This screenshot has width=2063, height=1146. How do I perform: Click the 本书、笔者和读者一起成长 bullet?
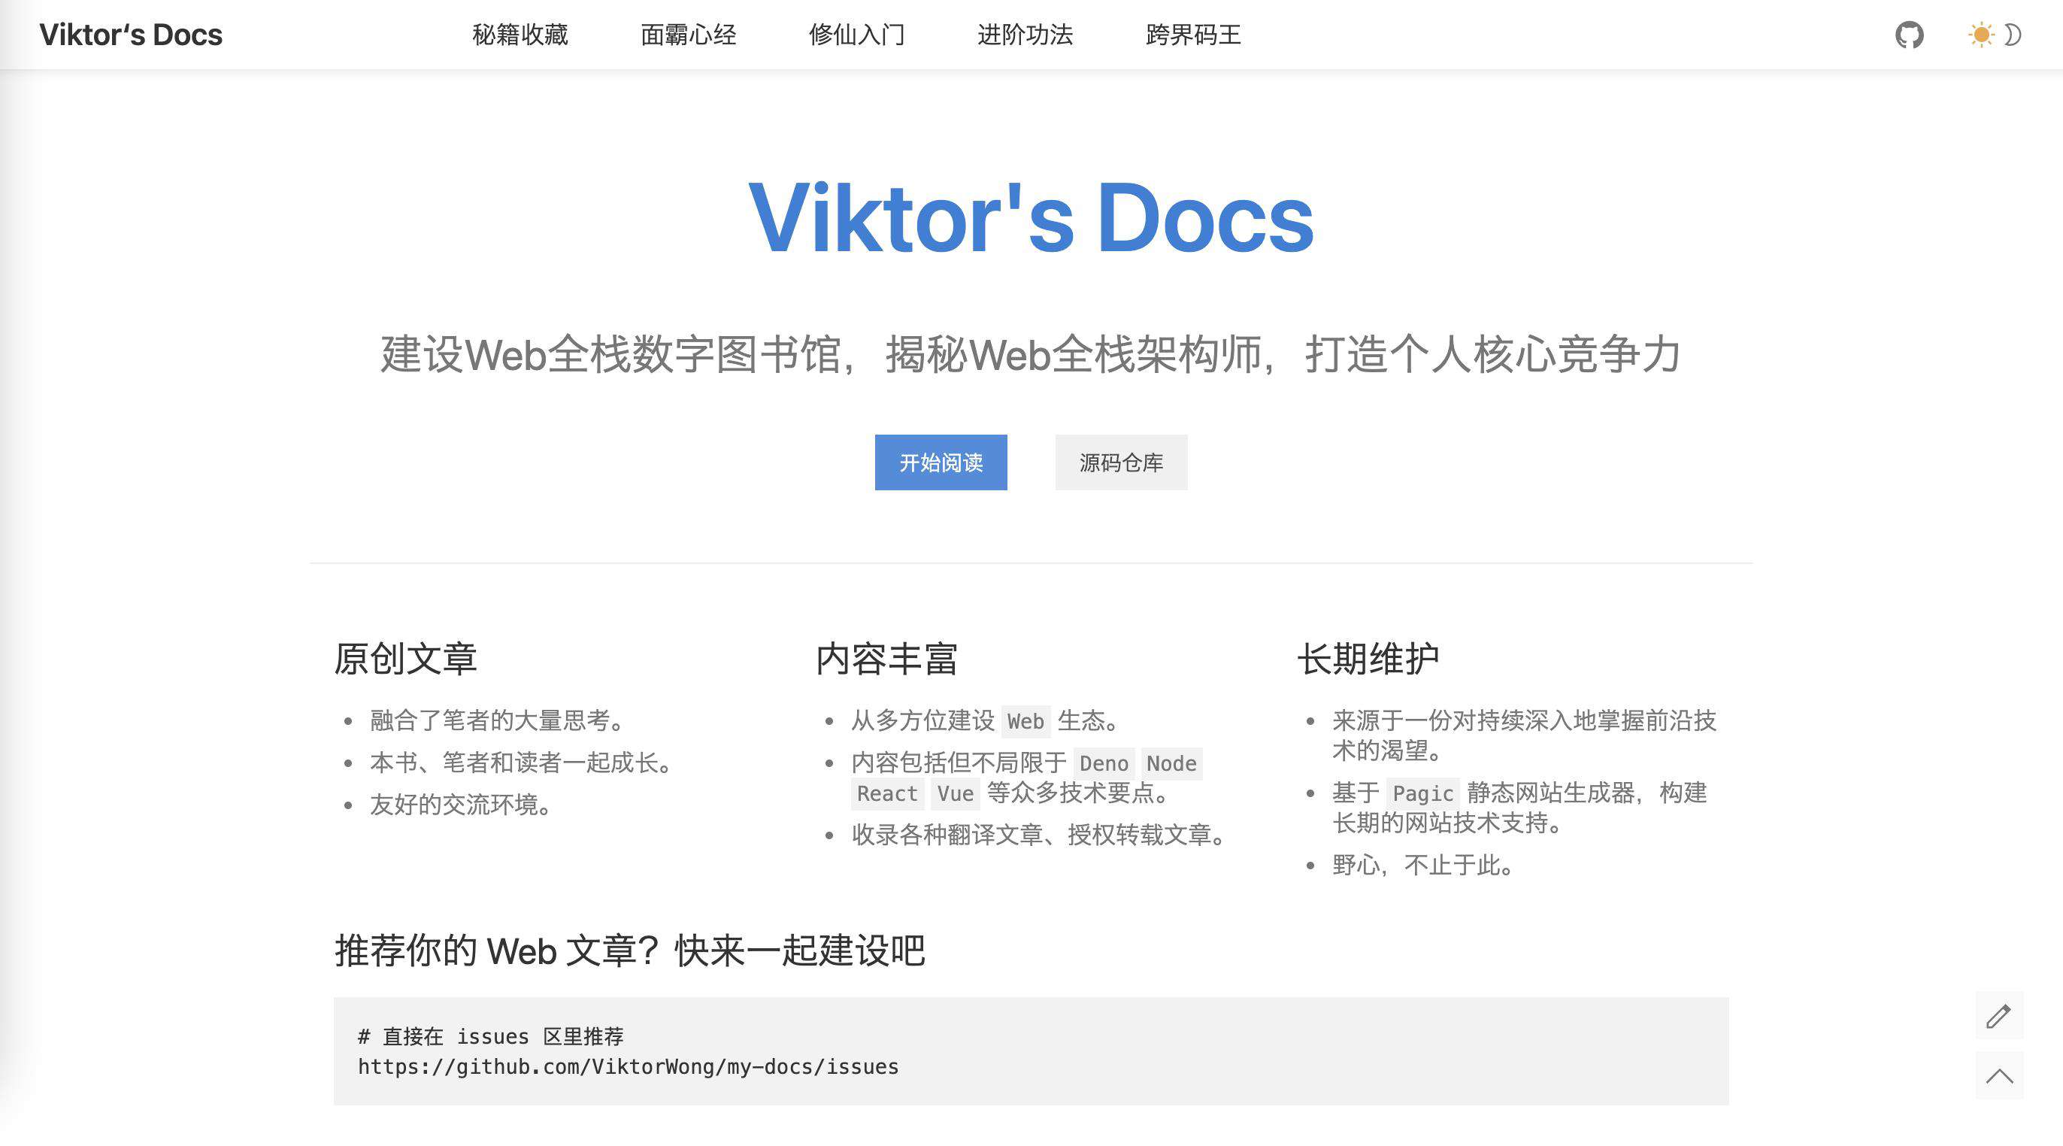[523, 762]
